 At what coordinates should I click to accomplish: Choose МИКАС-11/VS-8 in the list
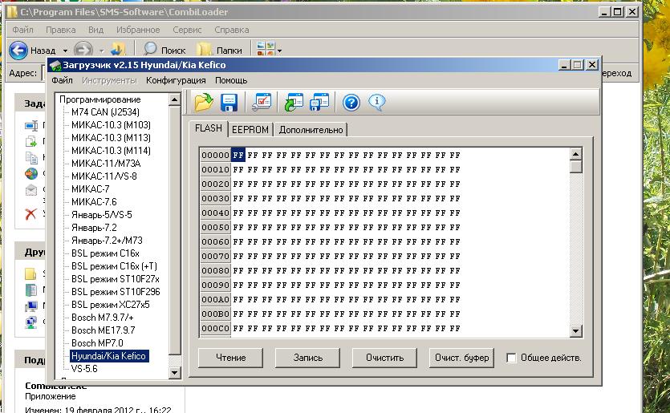104,176
